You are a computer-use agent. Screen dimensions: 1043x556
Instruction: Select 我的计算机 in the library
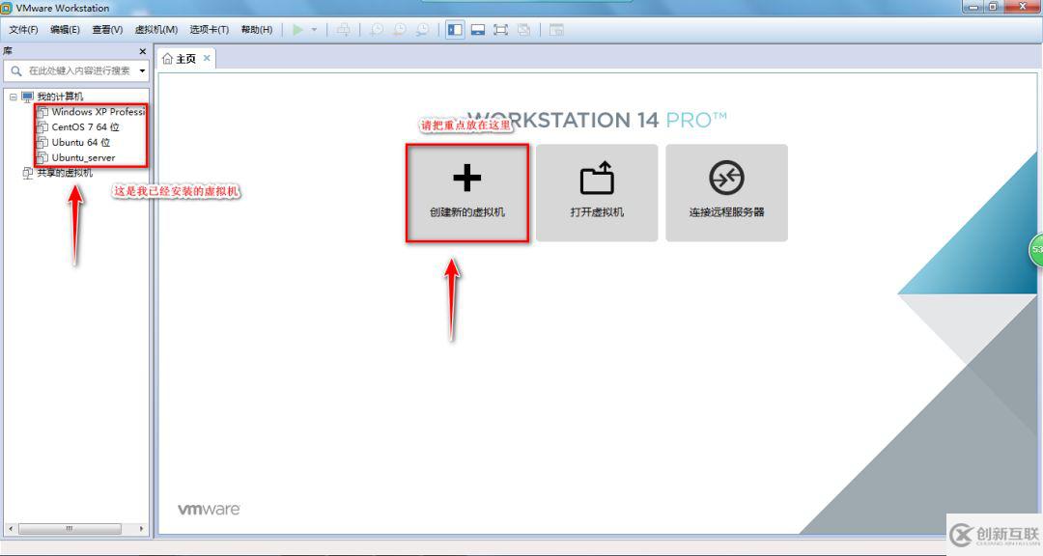tap(60, 97)
